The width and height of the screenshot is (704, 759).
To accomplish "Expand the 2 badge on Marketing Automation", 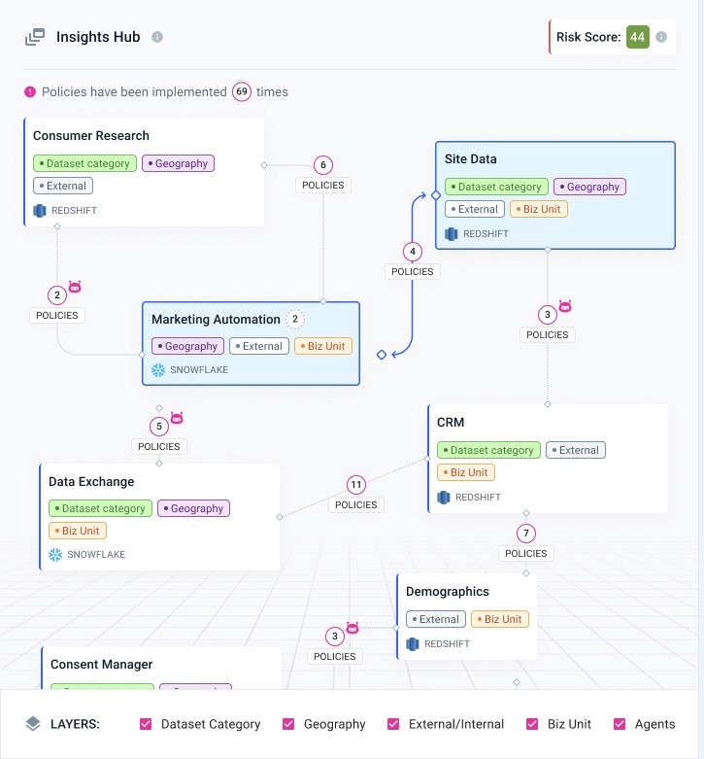I will click(295, 319).
